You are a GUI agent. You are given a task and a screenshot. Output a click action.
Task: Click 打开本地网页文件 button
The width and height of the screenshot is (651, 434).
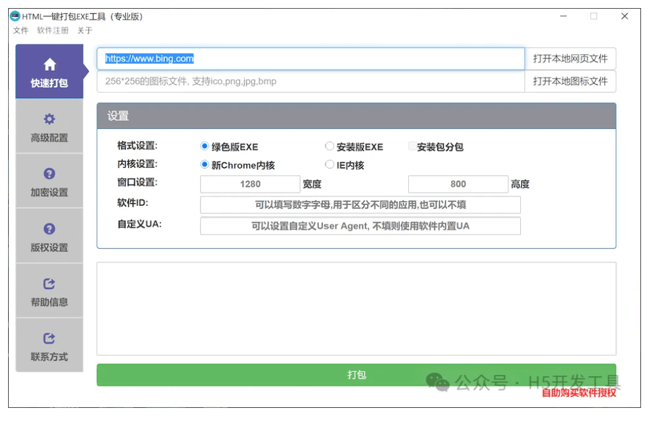click(570, 59)
